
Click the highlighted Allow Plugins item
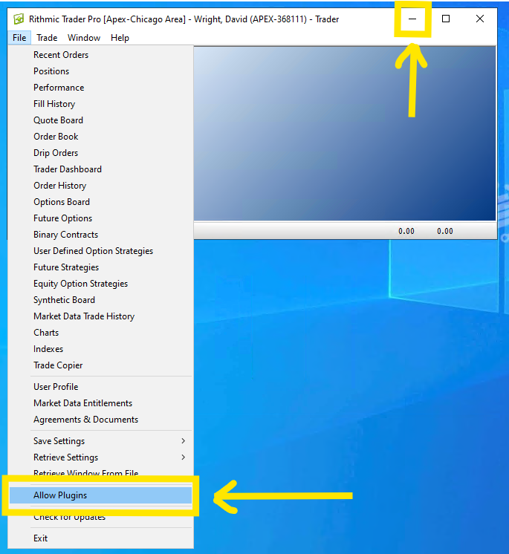tap(101, 495)
